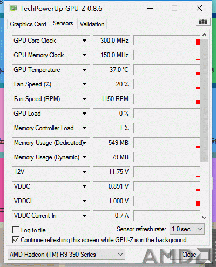Open Memory Usage (Dynamic) dropdown
Viewport: 216px width, 267px height.
pyautogui.click(x=84, y=157)
